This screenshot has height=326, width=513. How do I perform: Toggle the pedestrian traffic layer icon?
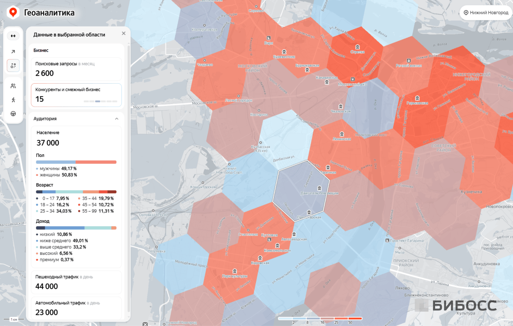(13, 100)
